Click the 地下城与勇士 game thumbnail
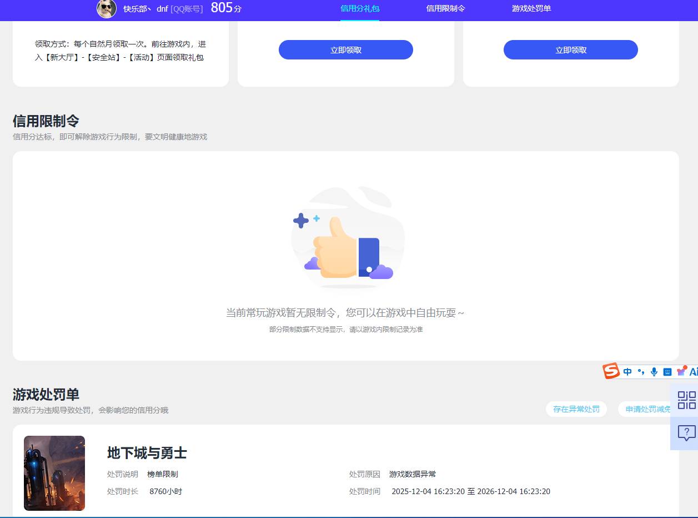Viewport: 698px width, 518px height. coord(54,473)
